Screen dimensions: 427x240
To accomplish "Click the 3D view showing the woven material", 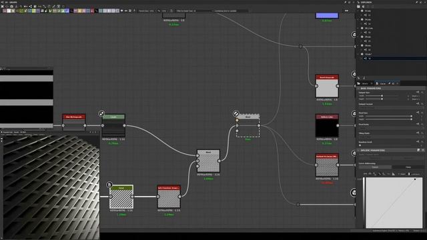I will [51, 187].
